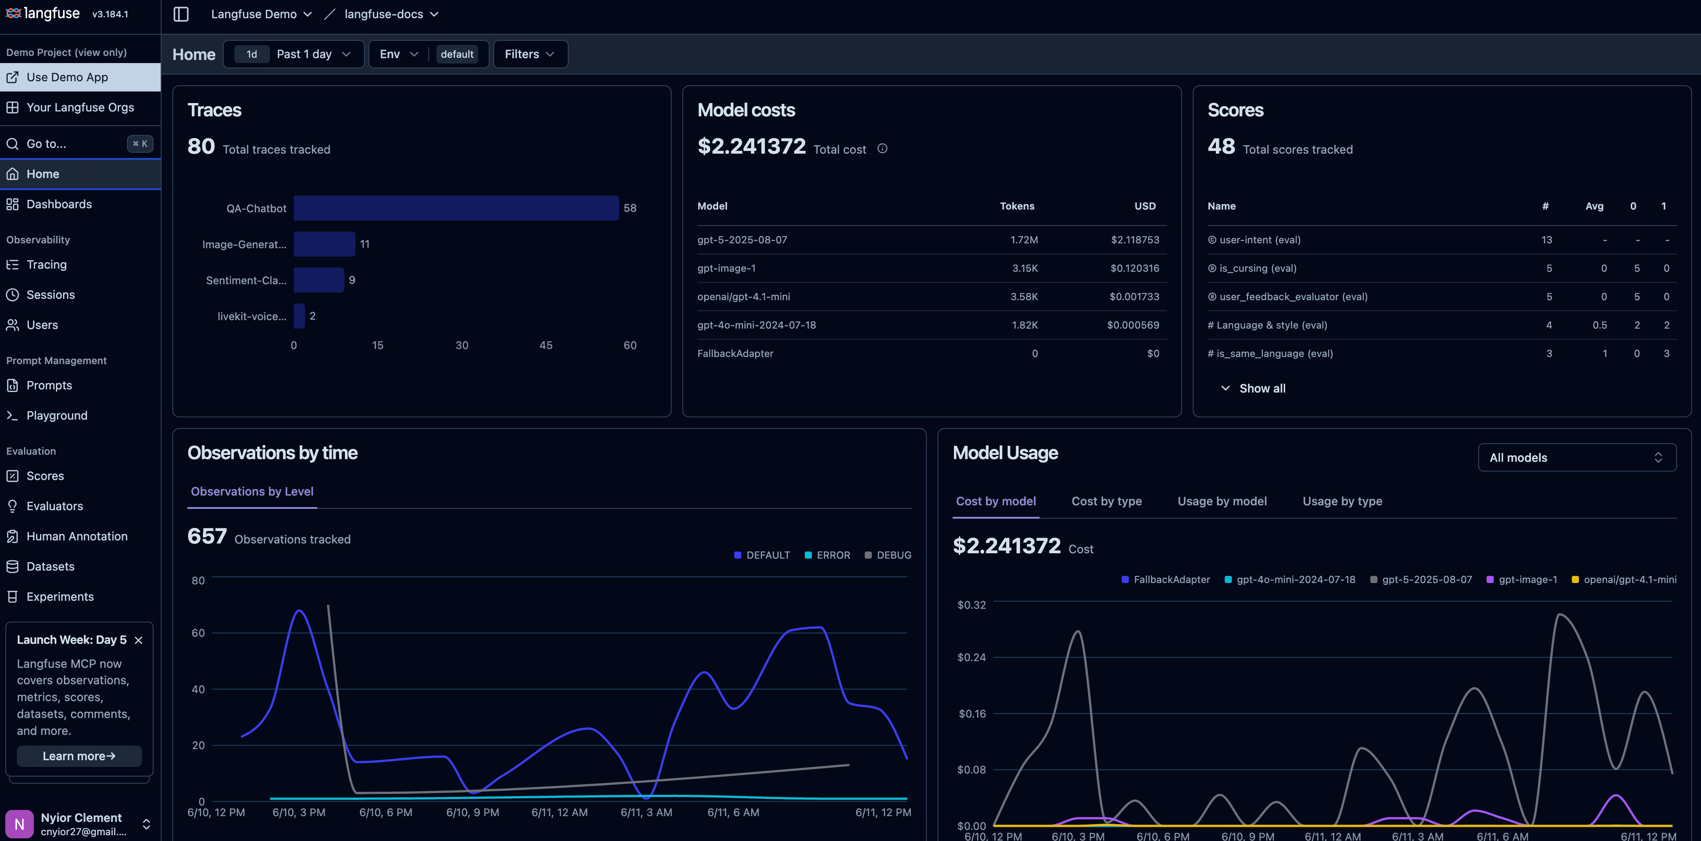The width and height of the screenshot is (1701, 841).
Task: Click the gpt-5-2025-08-07 model row
Action: click(931, 240)
